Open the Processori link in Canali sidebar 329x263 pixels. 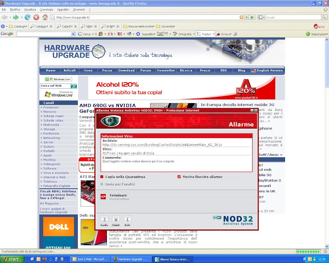51,107
